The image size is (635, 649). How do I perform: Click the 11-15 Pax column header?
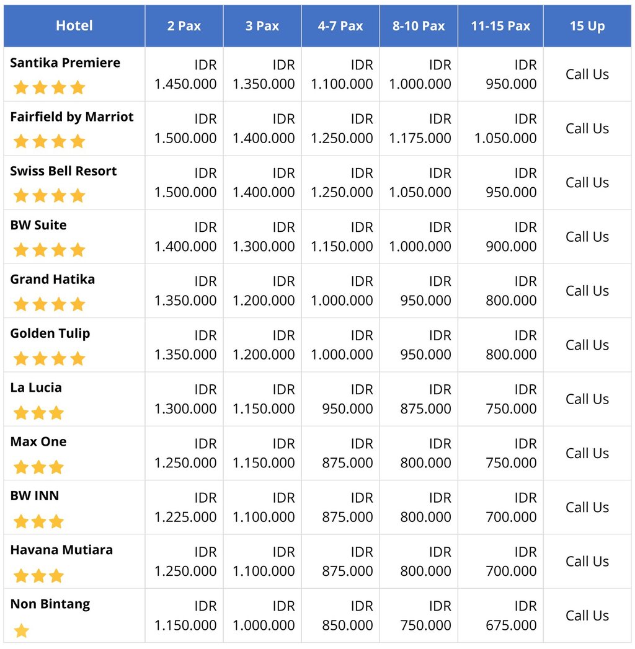coord(500,25)
